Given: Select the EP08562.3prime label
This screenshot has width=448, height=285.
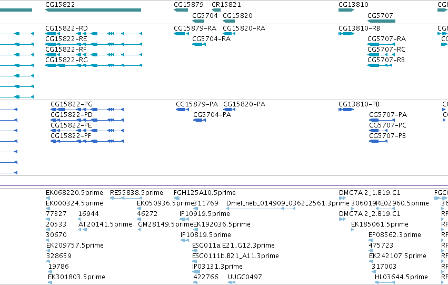Looking at the screenshot, I should 395,235.
